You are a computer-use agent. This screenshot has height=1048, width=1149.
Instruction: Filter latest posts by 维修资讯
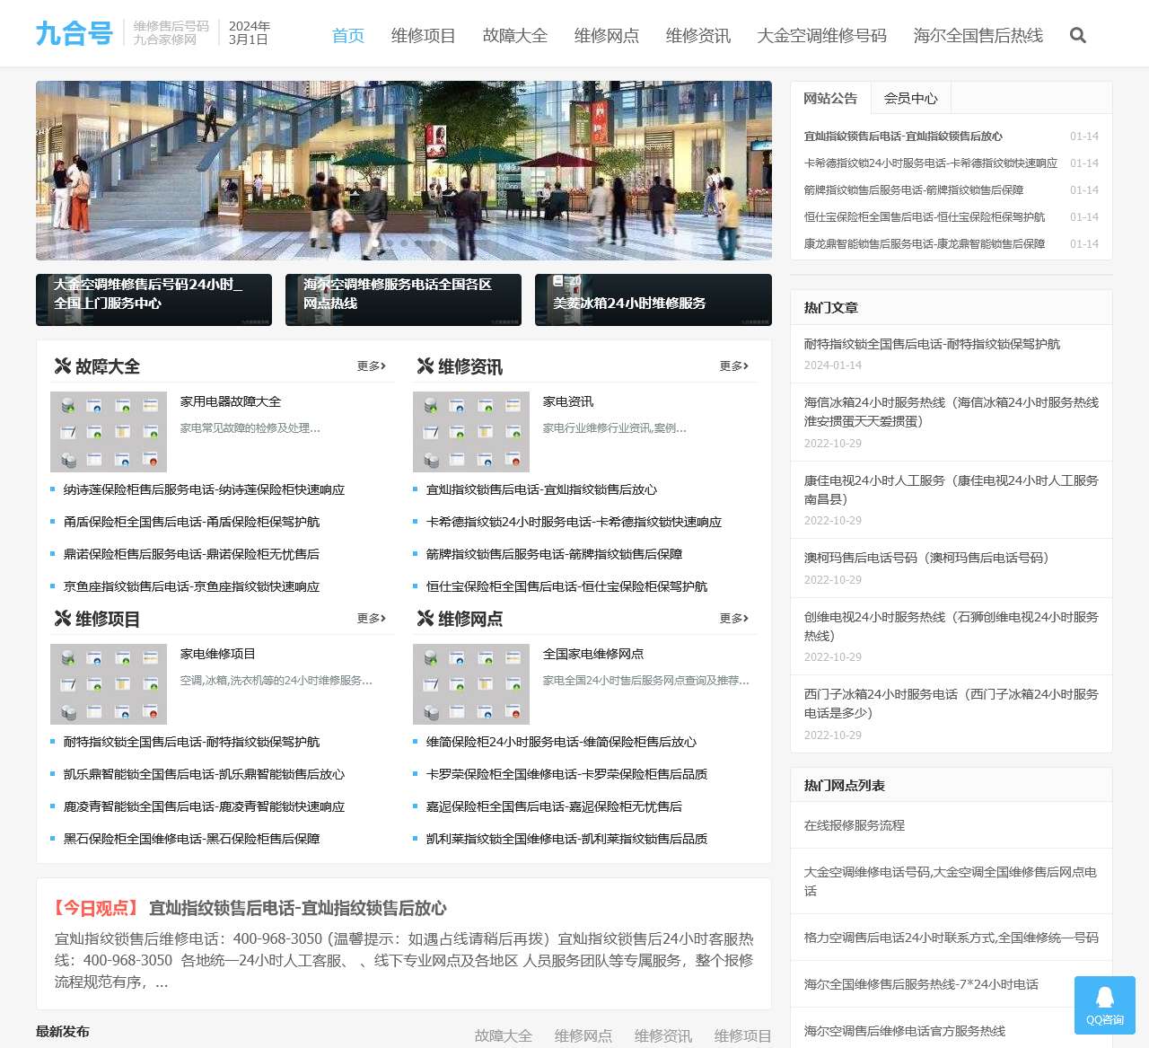(662, 1036)
